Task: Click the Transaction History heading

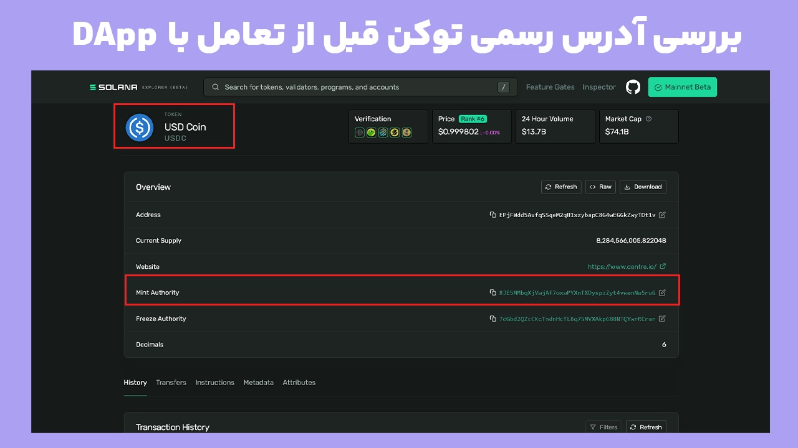Action: 173,427
